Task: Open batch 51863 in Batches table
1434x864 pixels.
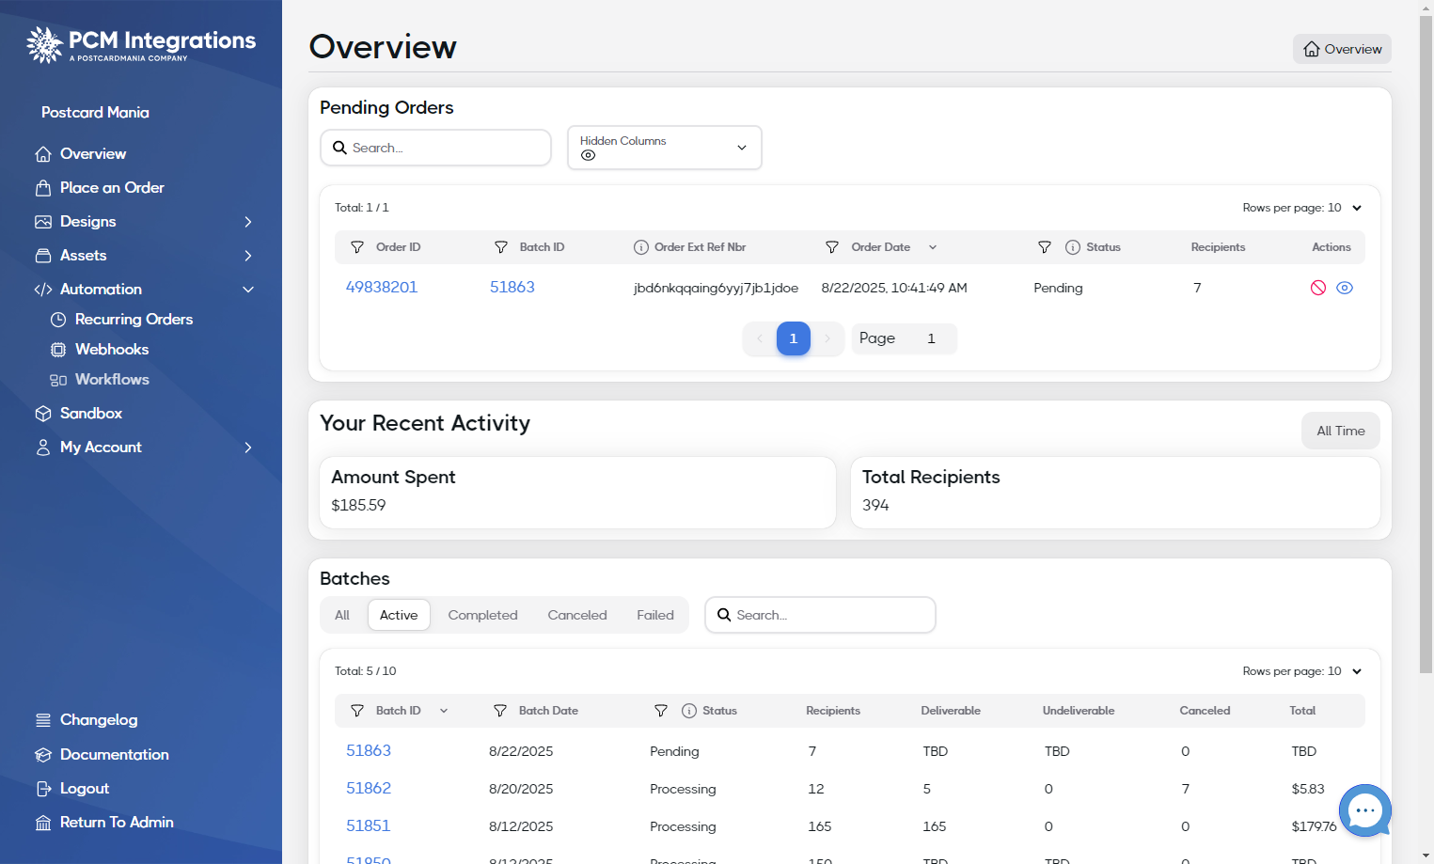Action: [369, 750]
